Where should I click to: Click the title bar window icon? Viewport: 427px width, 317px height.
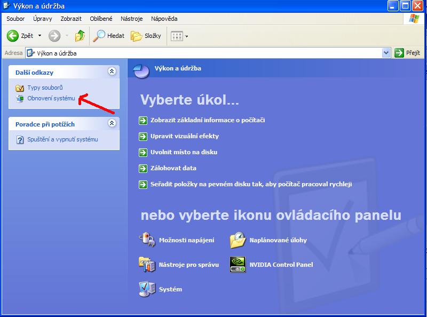(6, 5)
